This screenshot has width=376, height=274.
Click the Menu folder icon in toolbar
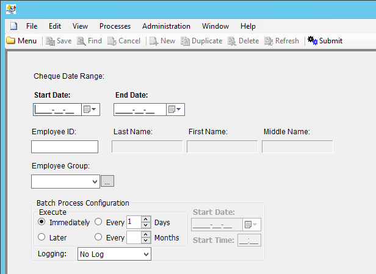[x=10, y=41]
